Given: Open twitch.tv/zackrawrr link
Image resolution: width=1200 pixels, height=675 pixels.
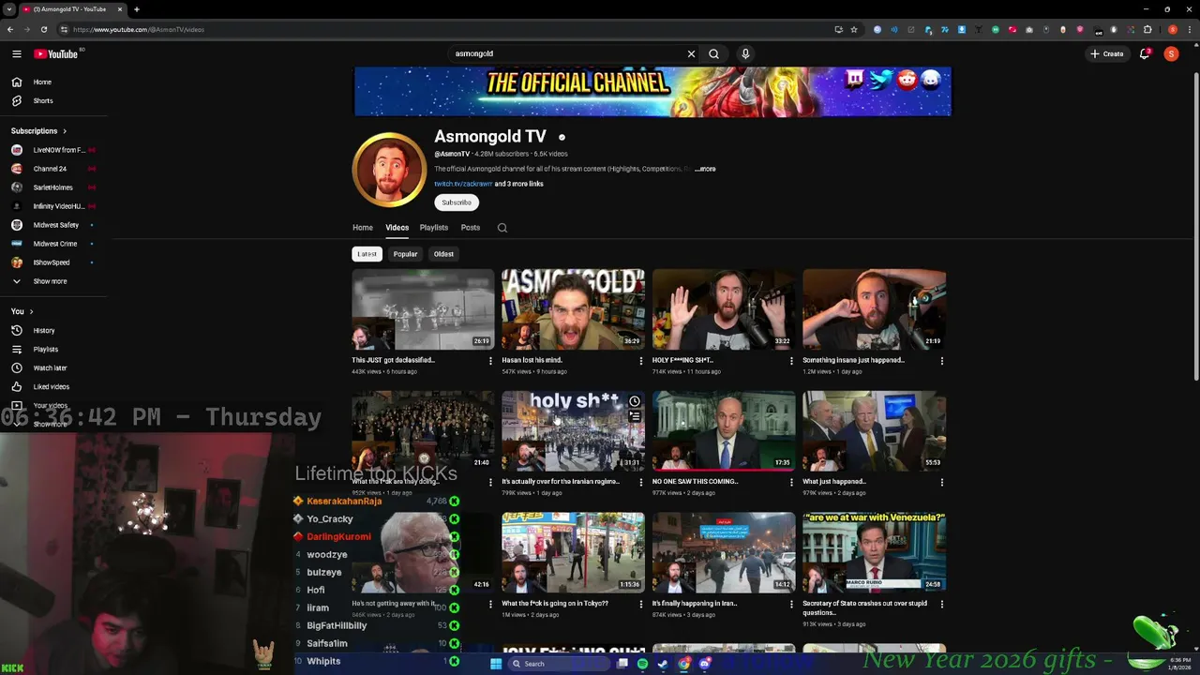Looking at the screenshot, I should [463, 184].
